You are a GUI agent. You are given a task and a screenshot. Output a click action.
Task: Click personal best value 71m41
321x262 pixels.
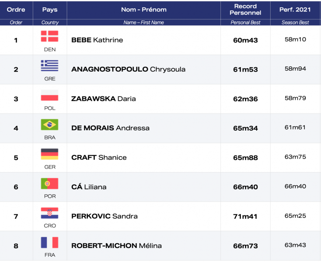pyautogui.click(x=245, y=217)
